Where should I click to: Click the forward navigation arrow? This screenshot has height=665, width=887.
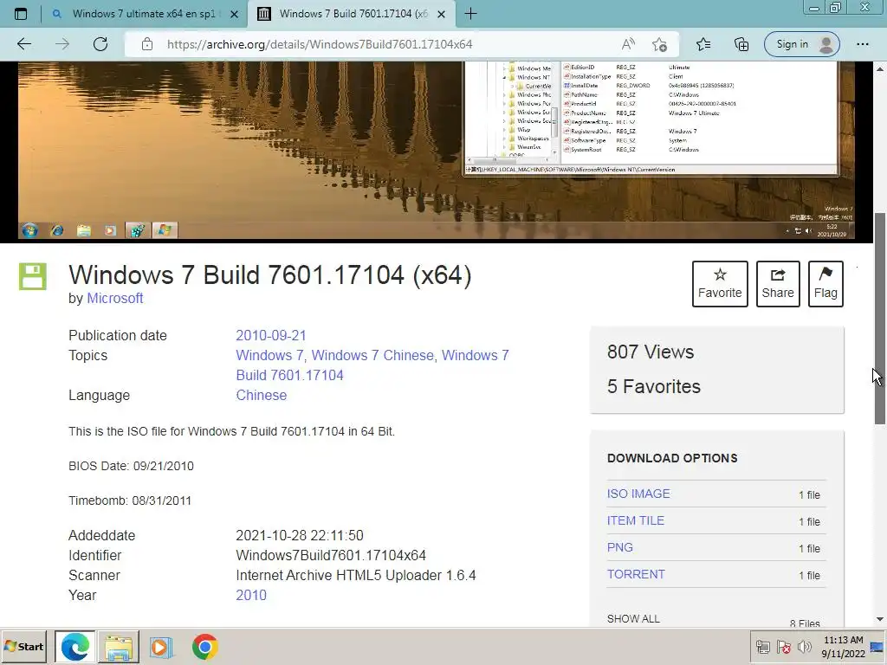[62, 44]
